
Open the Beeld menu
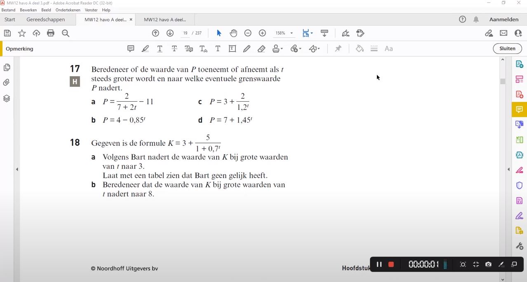pyautogui.click(x=46, y=10)
